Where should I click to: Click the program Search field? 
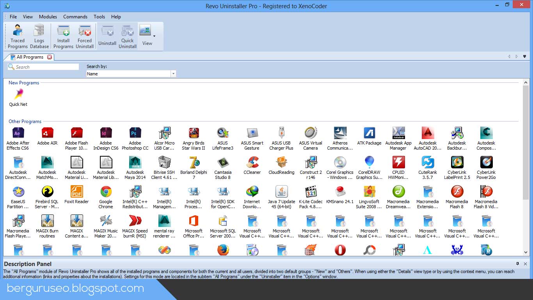[43, 67]
